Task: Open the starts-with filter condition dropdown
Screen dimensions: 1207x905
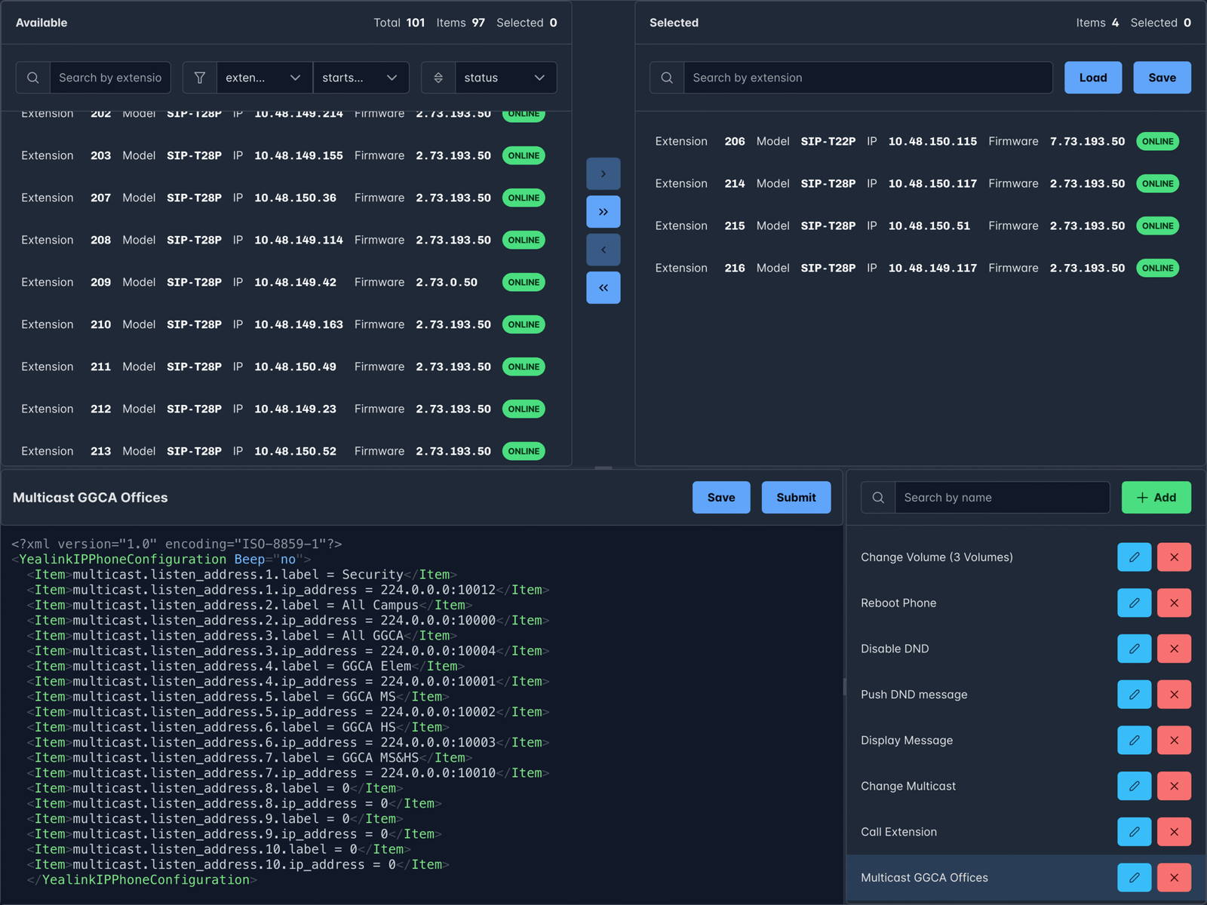Action: tap(360, 78)
